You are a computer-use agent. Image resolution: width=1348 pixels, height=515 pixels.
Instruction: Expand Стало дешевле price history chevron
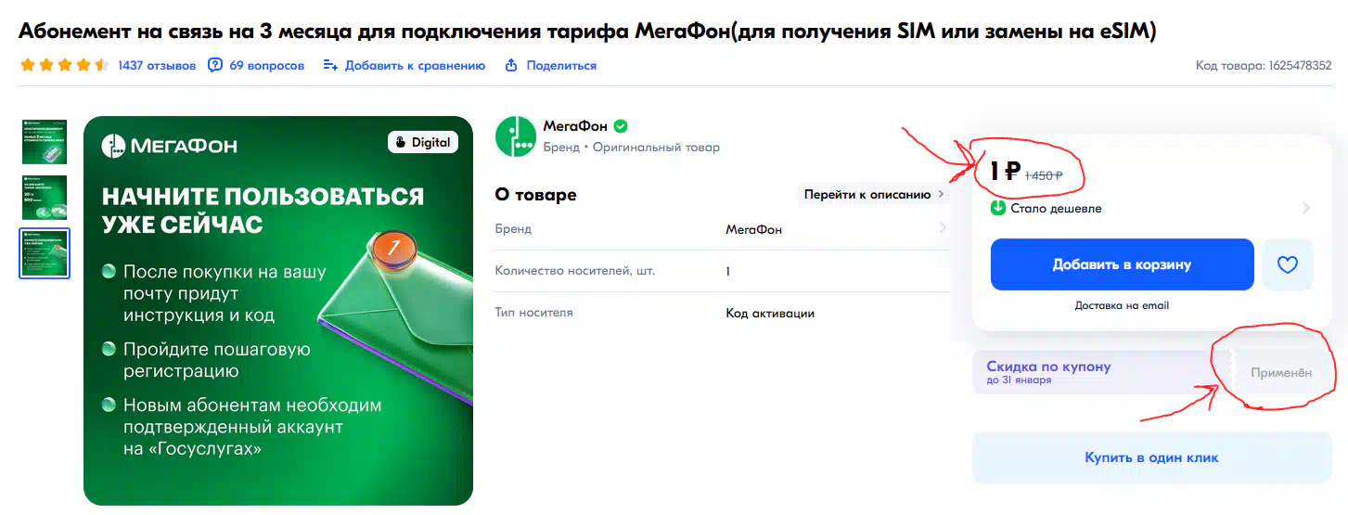click(1306, 208)
